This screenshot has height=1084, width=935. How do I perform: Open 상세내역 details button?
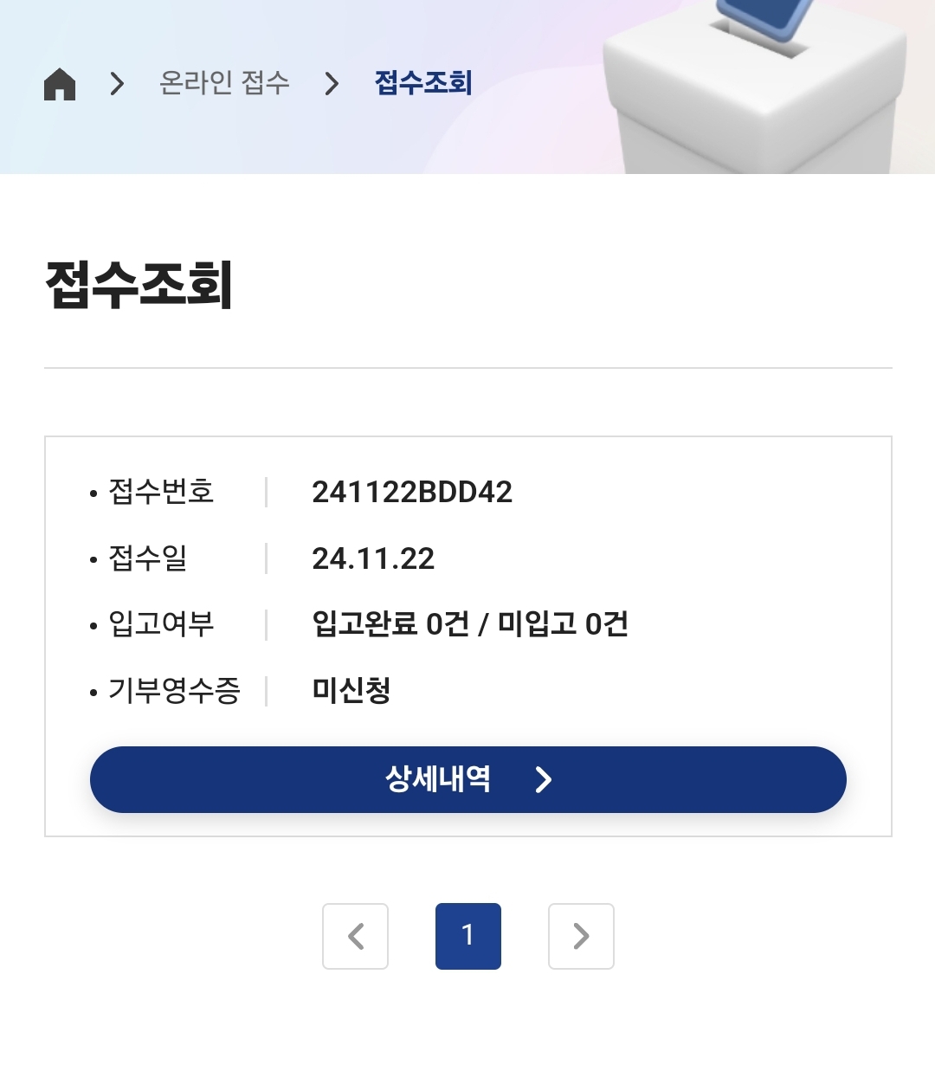[438, 779]
